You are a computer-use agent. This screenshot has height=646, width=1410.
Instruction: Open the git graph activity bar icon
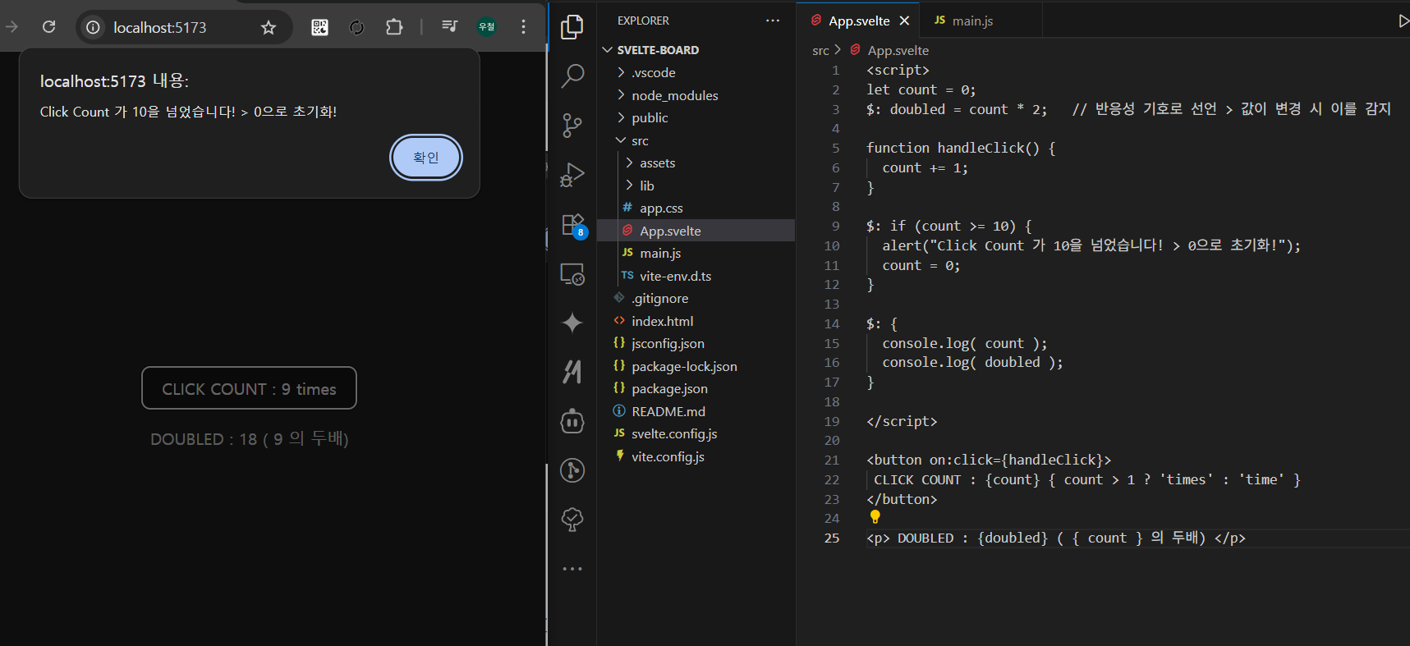click(x=572, y=470)
